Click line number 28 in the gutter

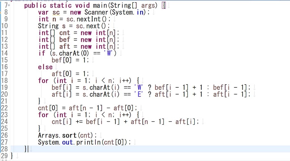tap(4, 149)
